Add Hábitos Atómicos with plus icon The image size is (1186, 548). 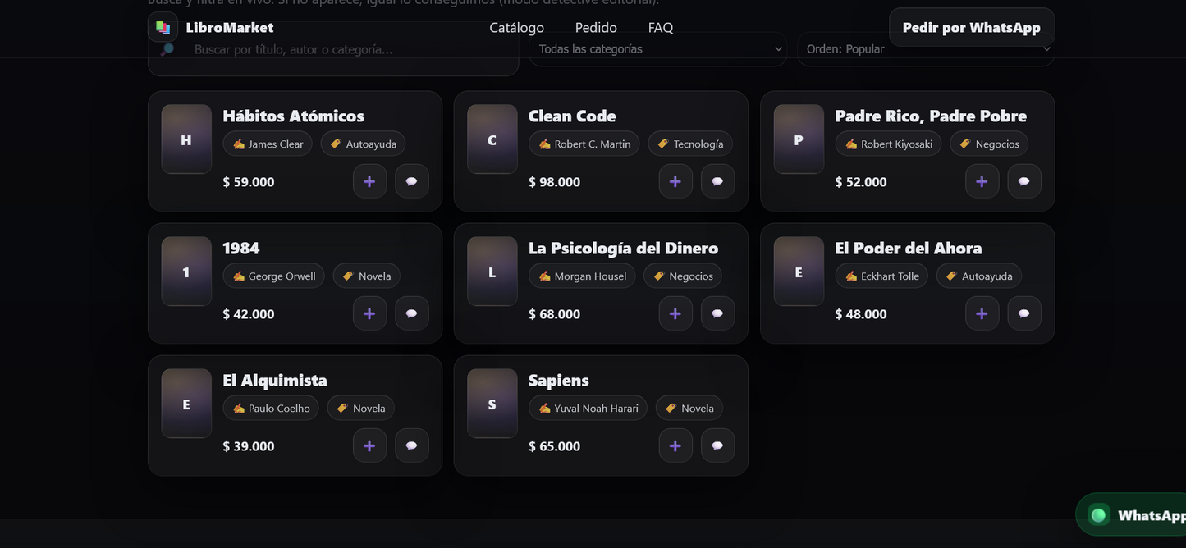click(369, 181)
